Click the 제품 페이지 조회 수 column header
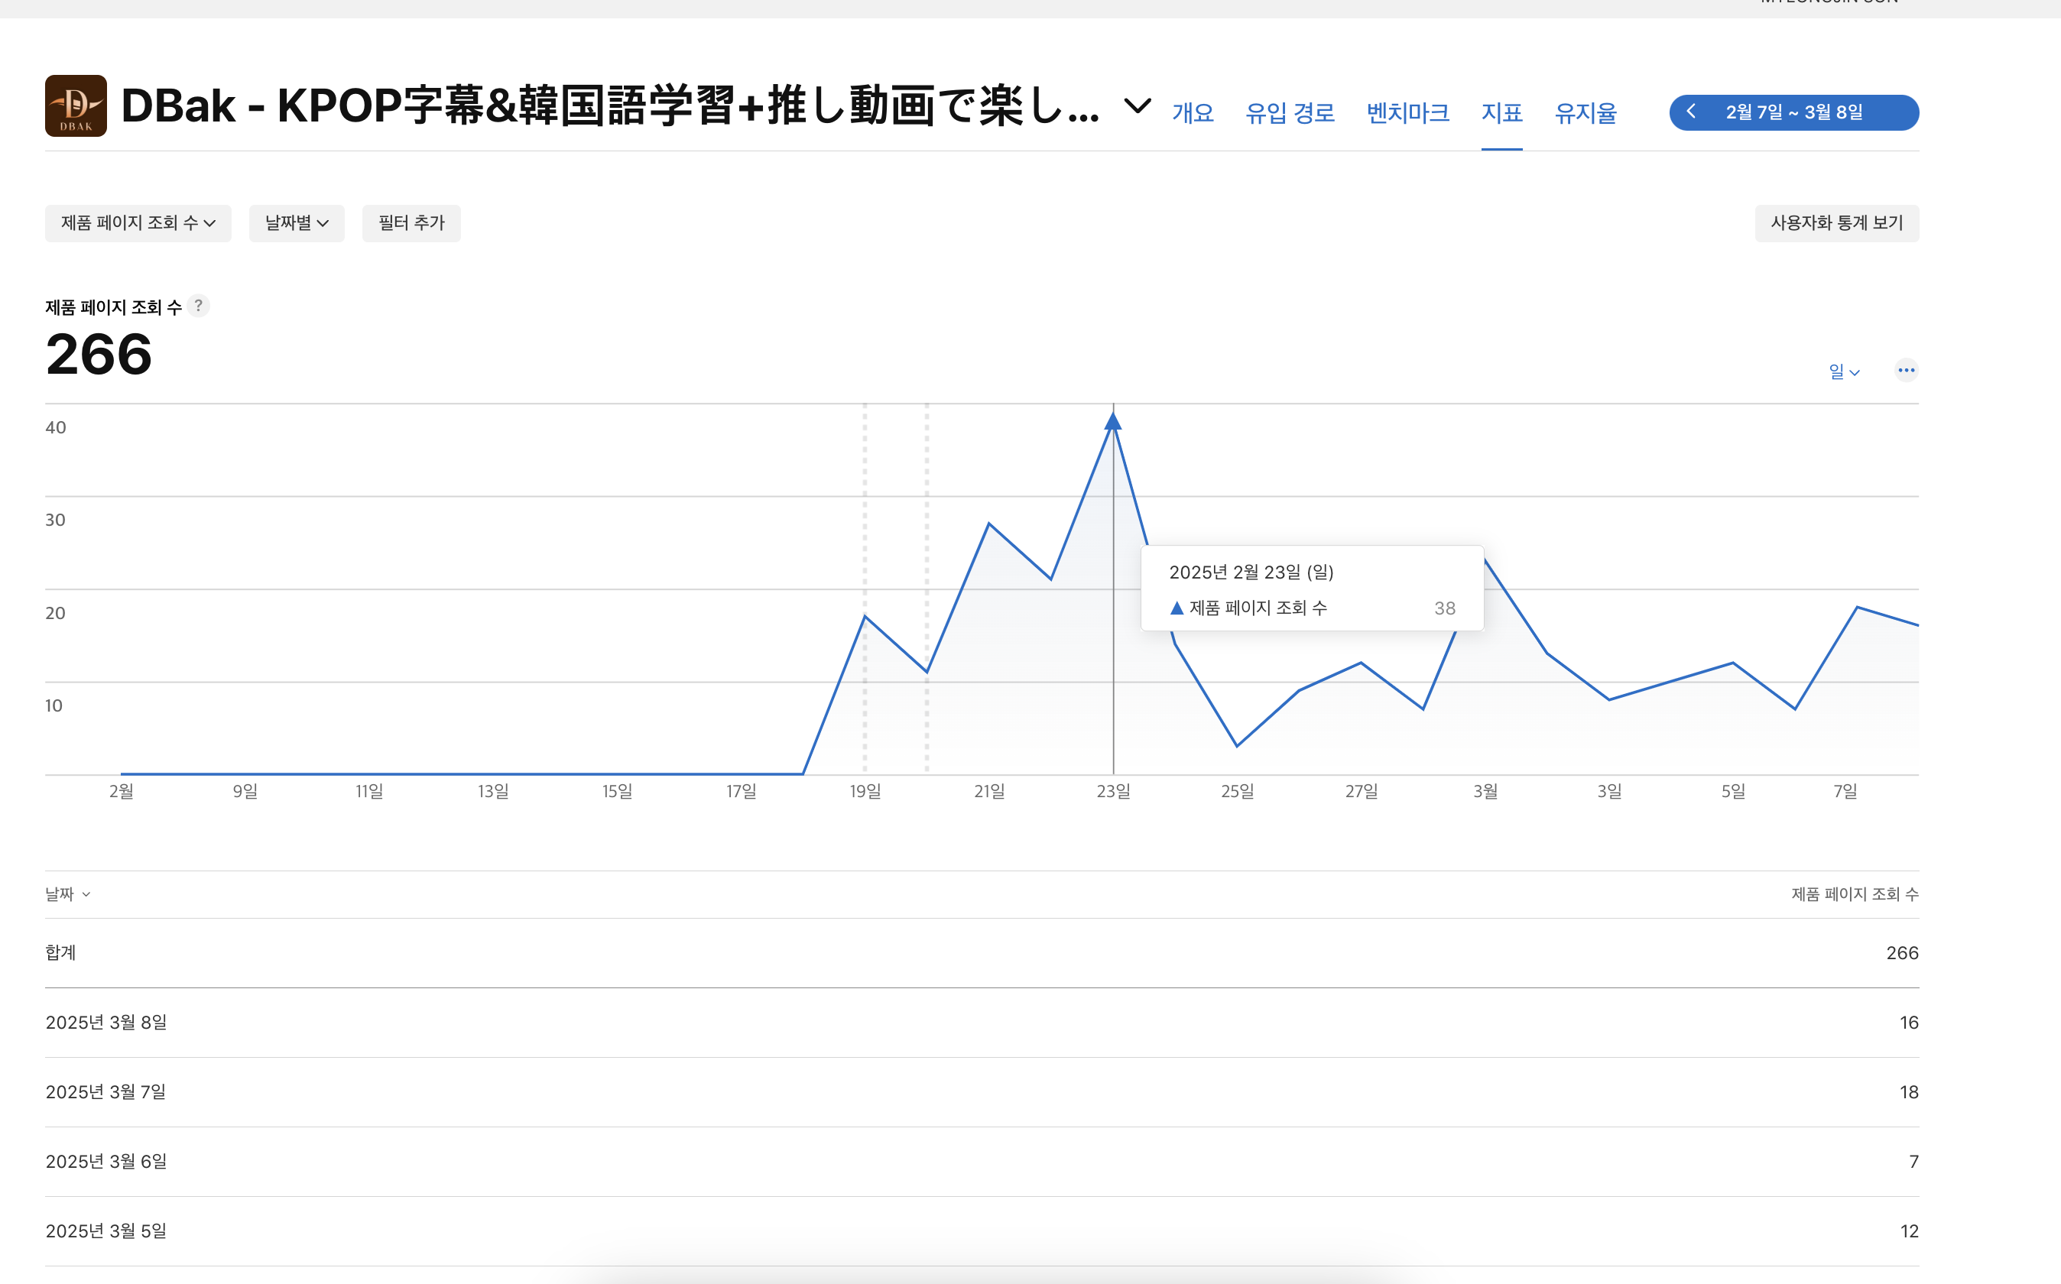The height and width of the screenshot is (1284, 2061). coord(1854,894)
